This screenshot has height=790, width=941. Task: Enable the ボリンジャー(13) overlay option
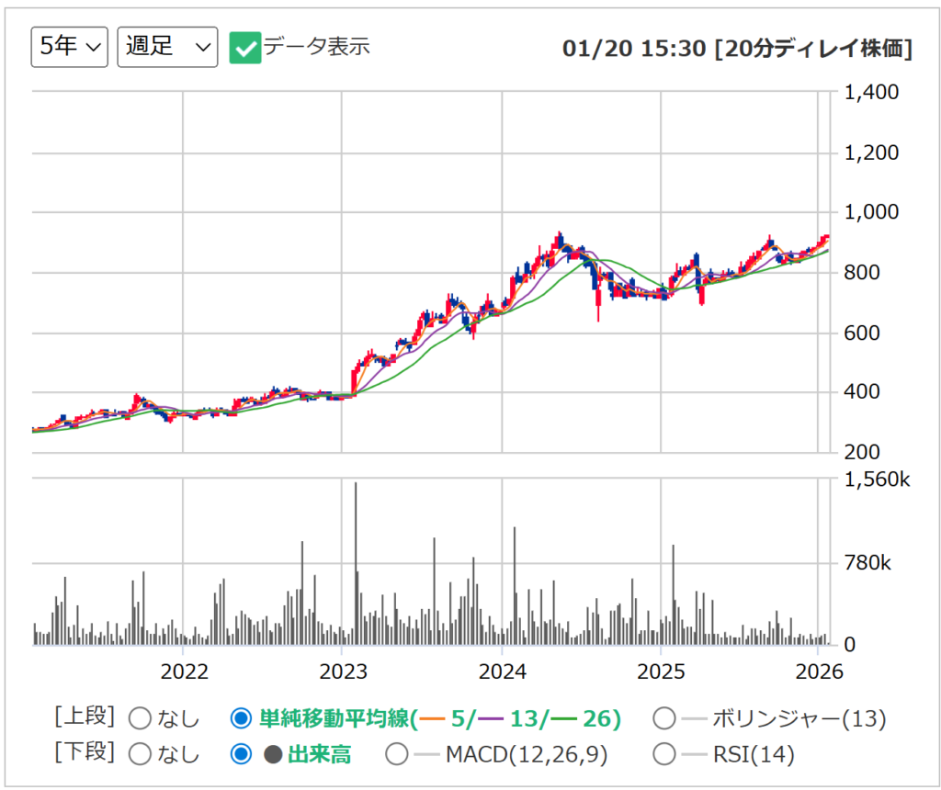coord(663,718)
